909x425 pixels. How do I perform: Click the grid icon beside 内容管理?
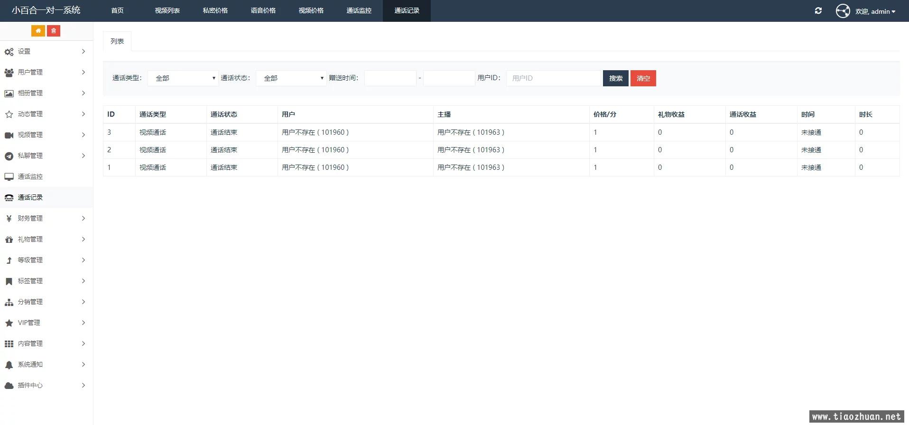pos(9,344)
